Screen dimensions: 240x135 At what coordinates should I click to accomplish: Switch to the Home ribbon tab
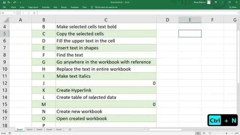(13, 7)
